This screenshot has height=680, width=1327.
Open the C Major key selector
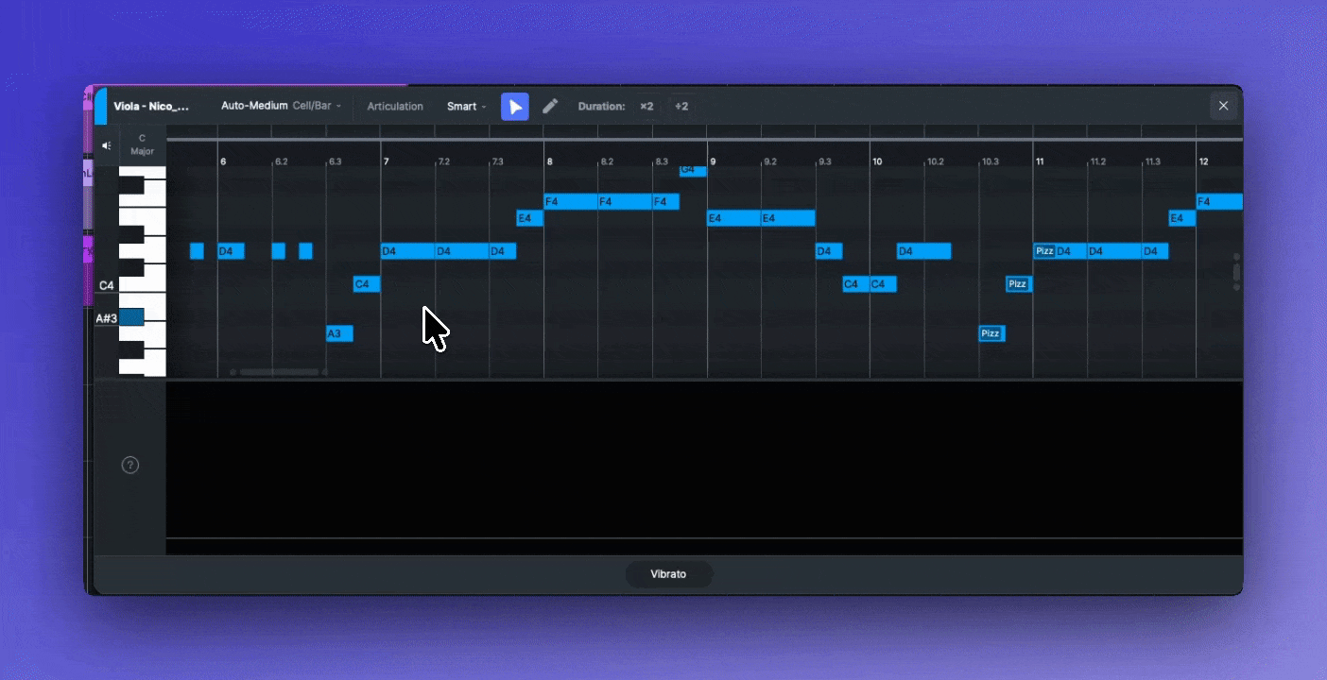tap(143, 144)
